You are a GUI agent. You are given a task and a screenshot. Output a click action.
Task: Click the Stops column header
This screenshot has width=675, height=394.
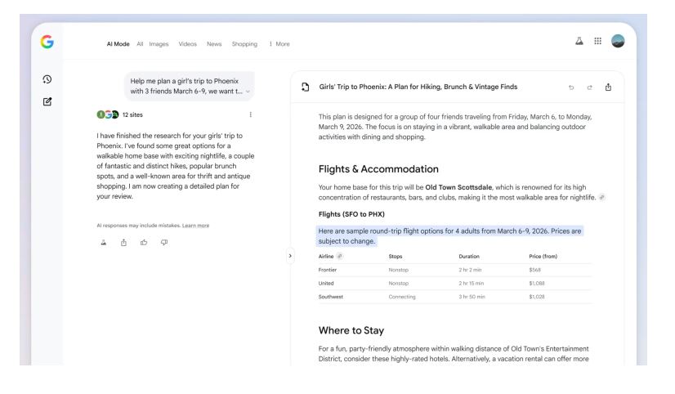tap(396, 256)
